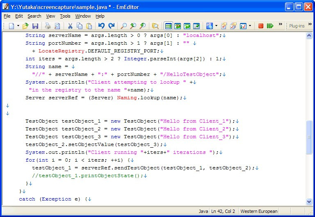Open Find with magnifier icon
Screen dimensions: 315x217
click(x=123, y=26)
